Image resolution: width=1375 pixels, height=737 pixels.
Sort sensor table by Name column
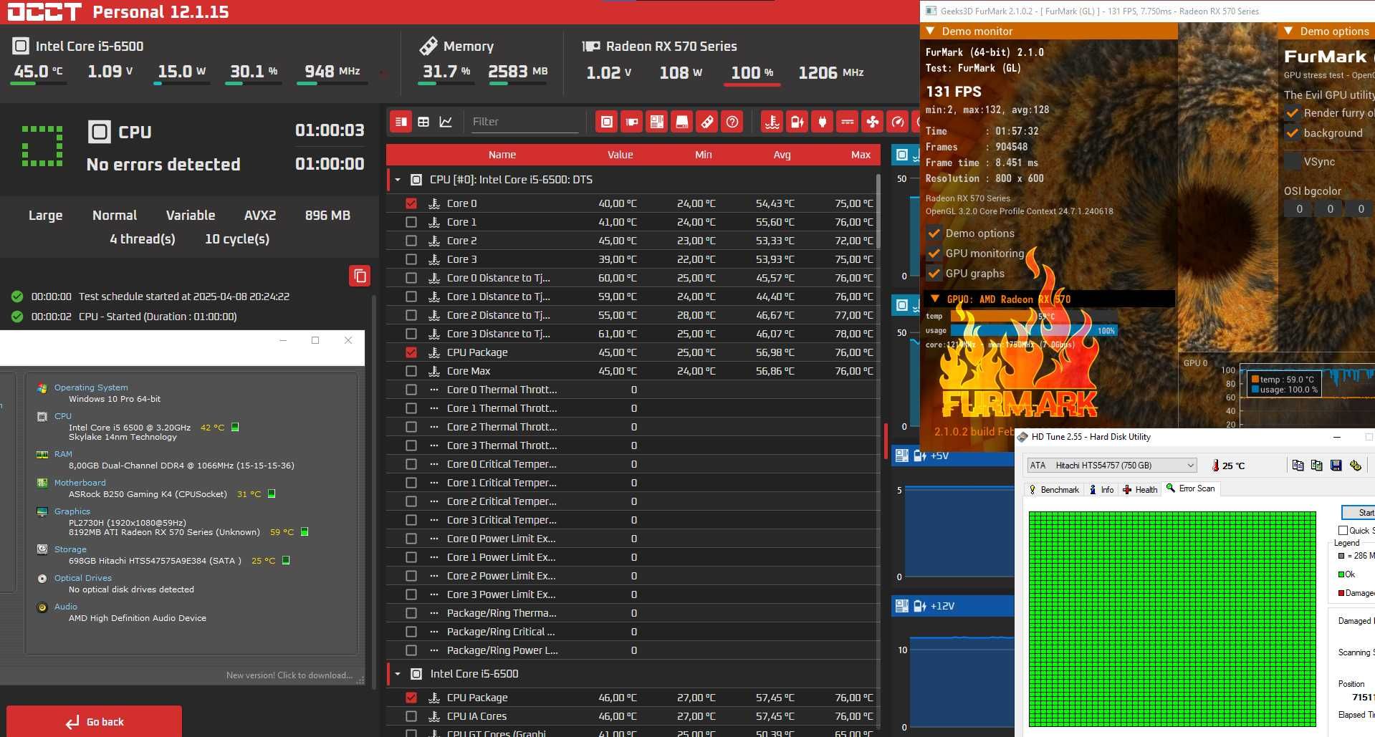(x=502, y=155)
